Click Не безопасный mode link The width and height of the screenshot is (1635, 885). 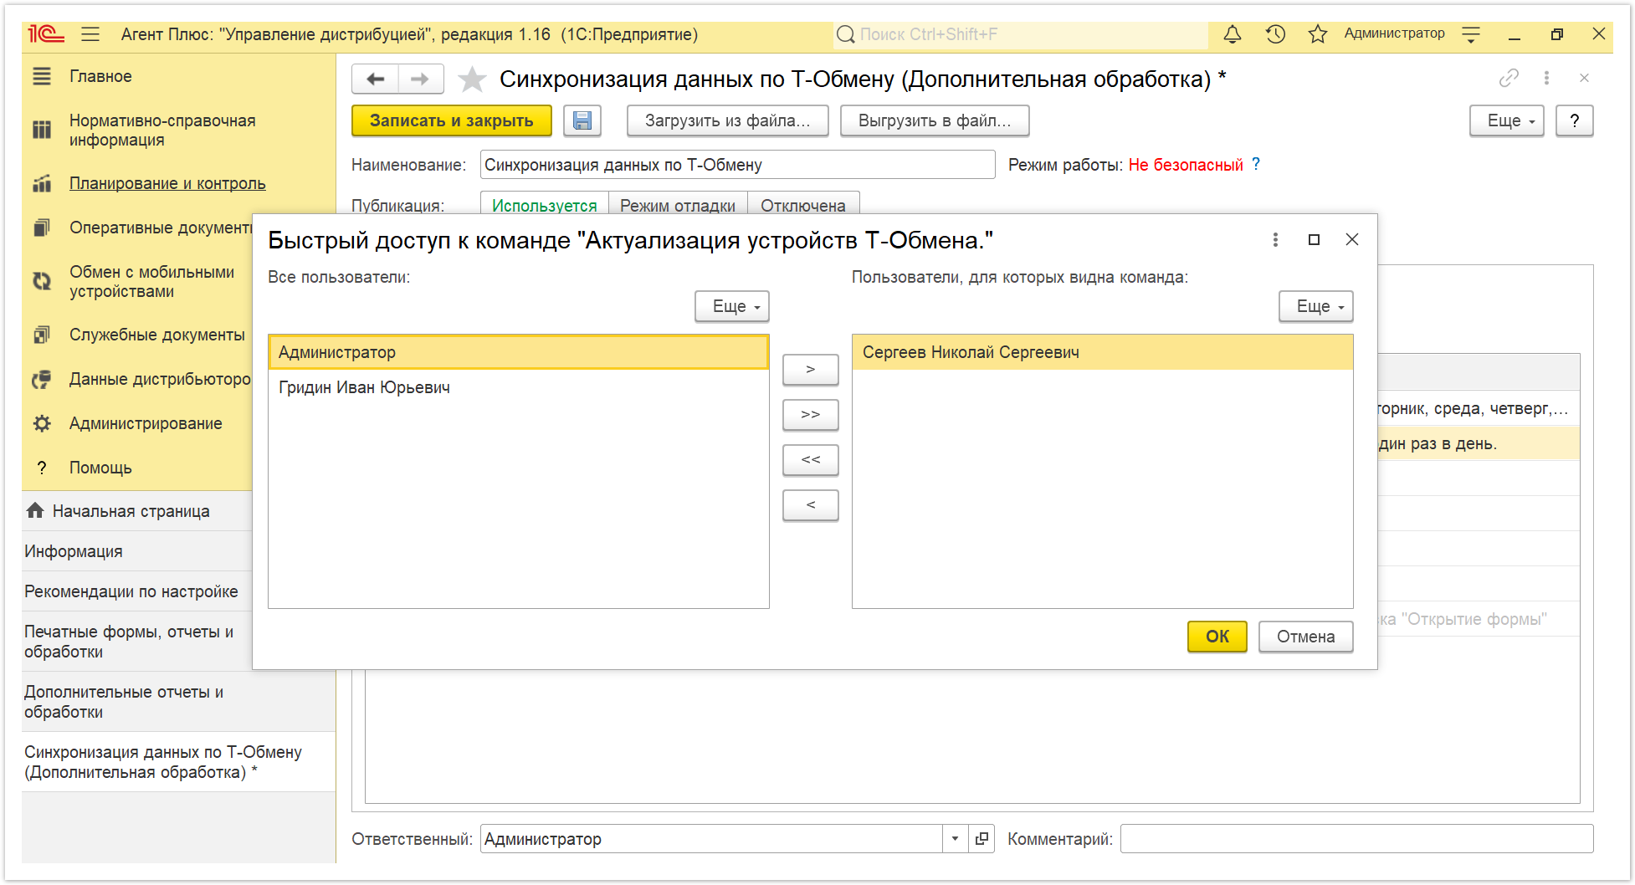pos(1186,165)
